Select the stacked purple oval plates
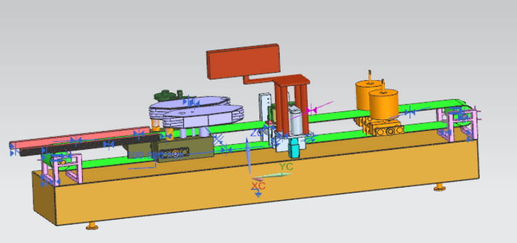Screen dimensions: 517x243 (x=197, y=113)
